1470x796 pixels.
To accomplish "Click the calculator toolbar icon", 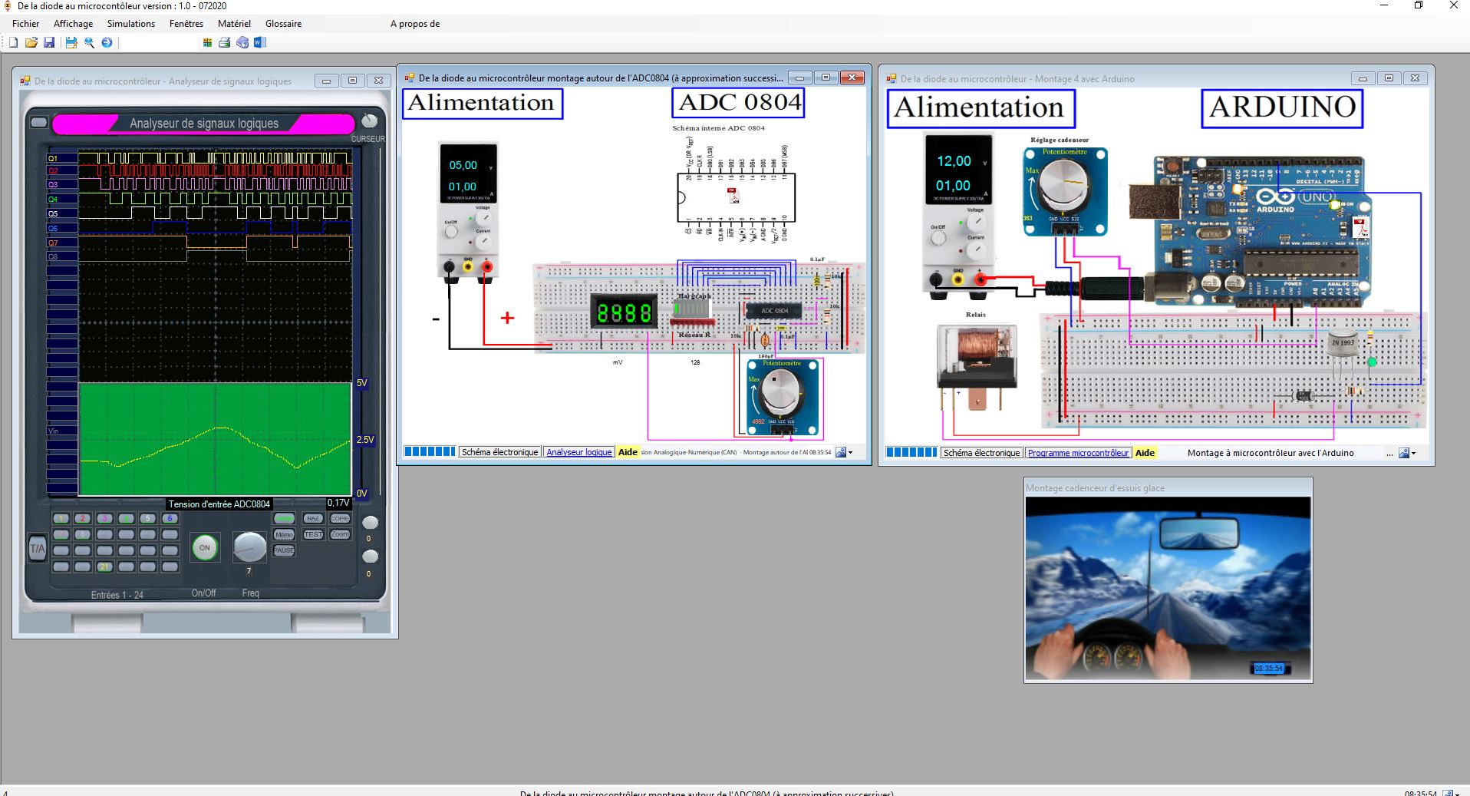I will (208, 43).
